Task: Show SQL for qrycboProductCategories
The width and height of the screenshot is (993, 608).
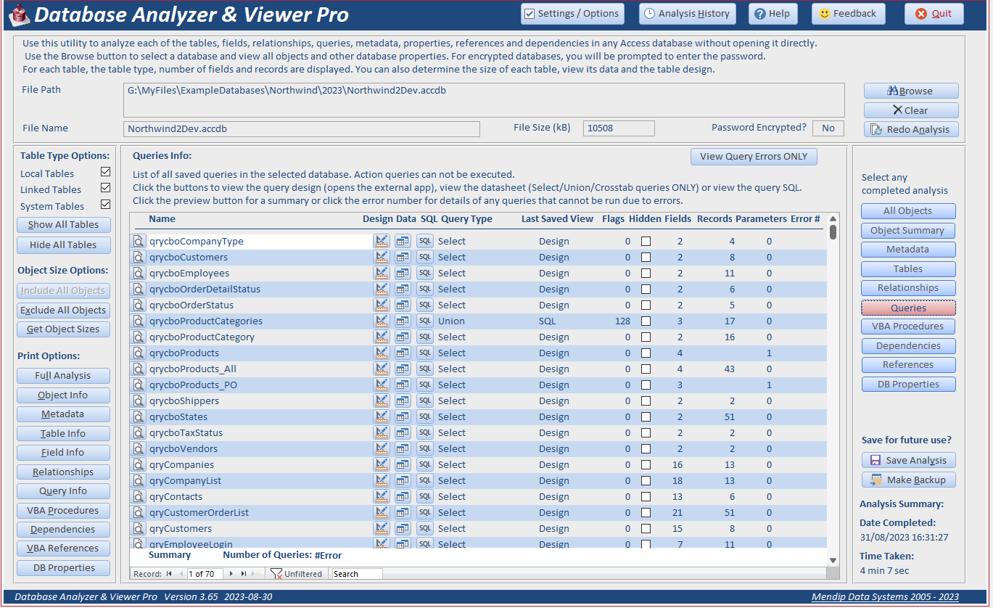Action: [425, 321]
